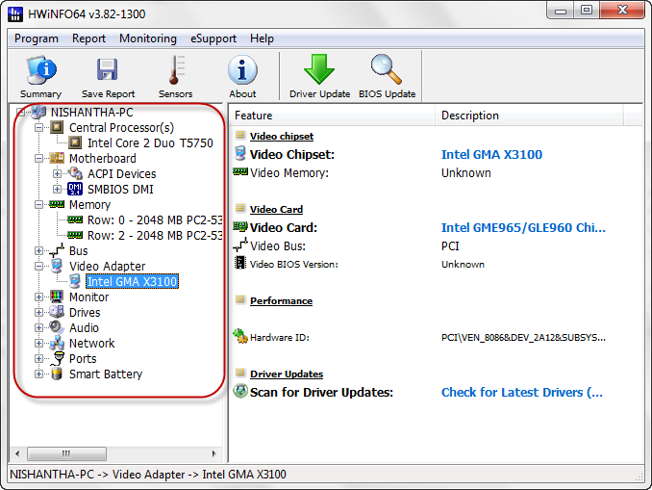Collapse the Motherboard tree node
652x490 pixels.
pos(38,158)
